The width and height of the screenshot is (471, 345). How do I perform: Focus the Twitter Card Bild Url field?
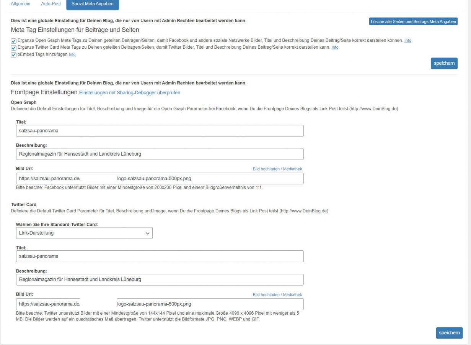pyautogui.click(x=160, y=304)
